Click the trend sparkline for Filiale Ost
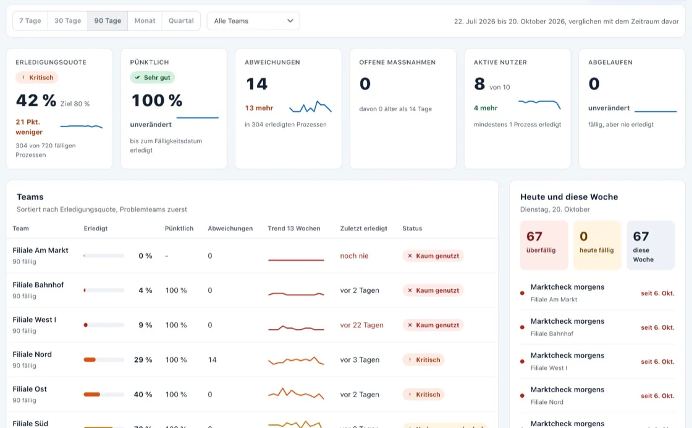 296,393
